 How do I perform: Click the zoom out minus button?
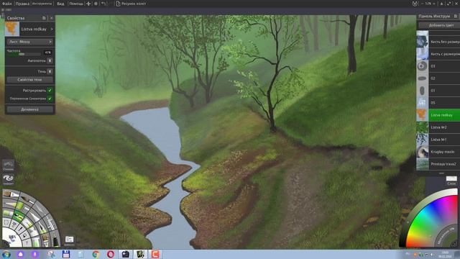pos(422,4)
